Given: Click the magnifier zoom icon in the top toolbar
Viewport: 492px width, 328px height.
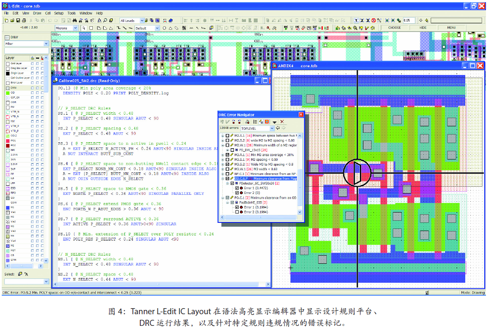Looking at the screenshot, I should (x=105, y=20).
